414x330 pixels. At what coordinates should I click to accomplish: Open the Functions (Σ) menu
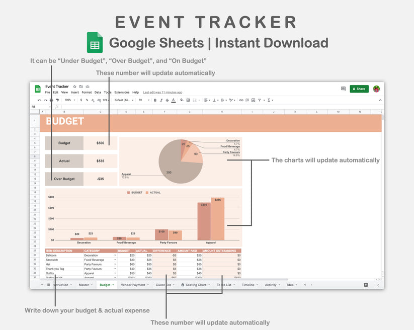(x=269, y=100)
